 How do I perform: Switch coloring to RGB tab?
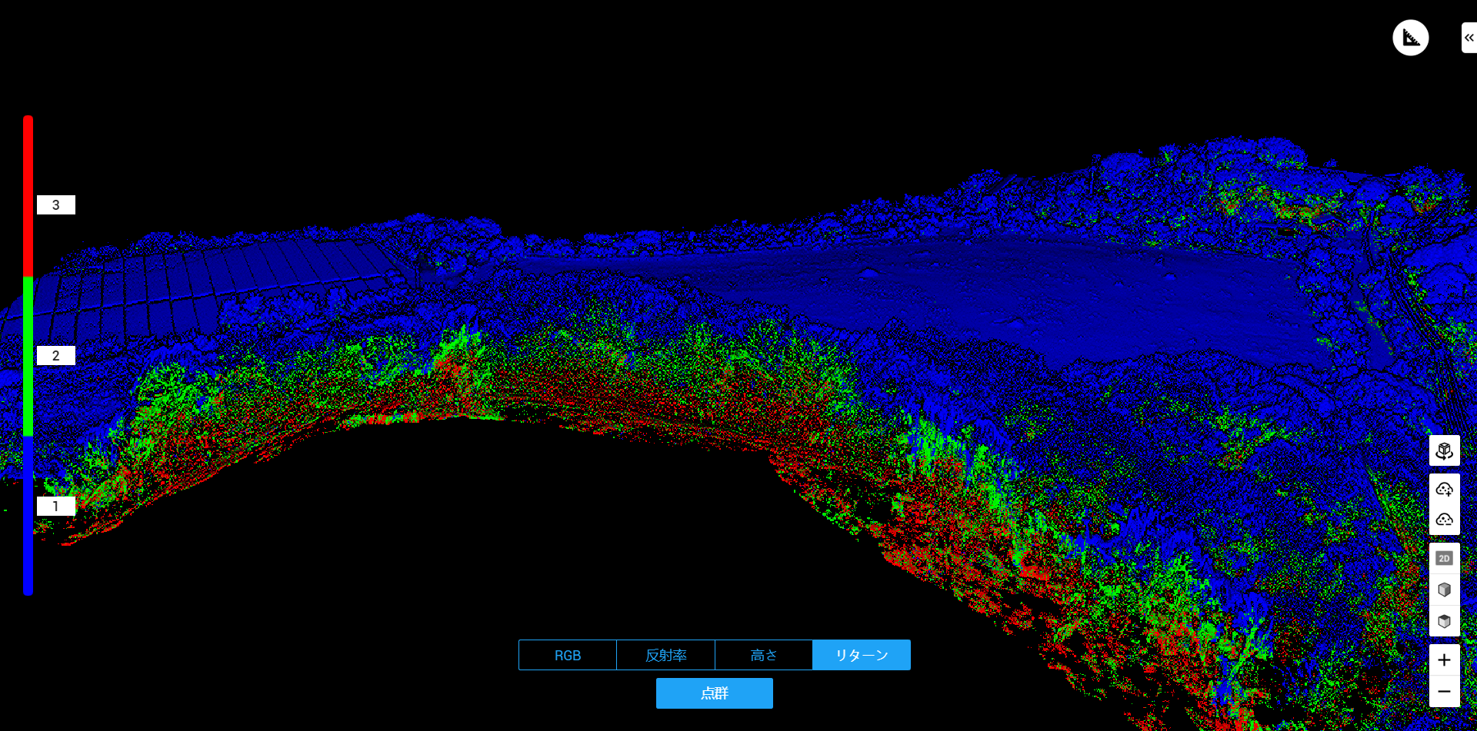pyautogui.click(x=568, y=655)
